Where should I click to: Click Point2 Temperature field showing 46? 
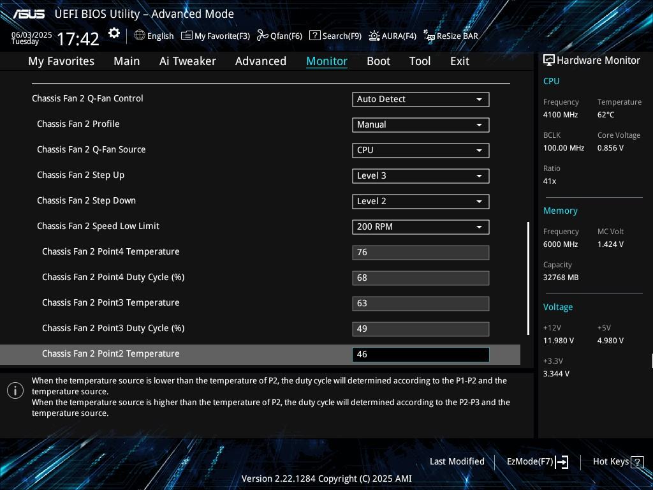point(421,355)
